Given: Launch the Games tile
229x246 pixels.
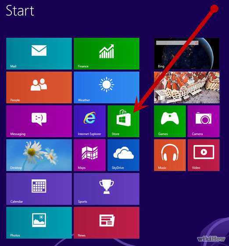Looking at the screenshot, I should [x=170, y=121].
